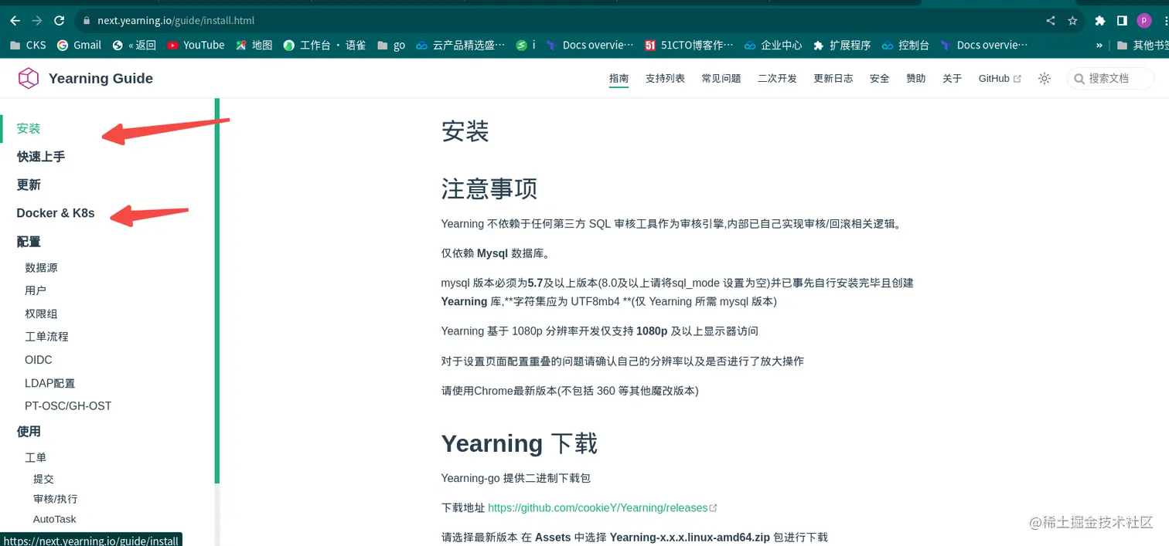The width and height of the screenshot is (1169, 546).
Task: Reload the page with the refresh icon
Action: pyautogui.click(x=60, y=21)
